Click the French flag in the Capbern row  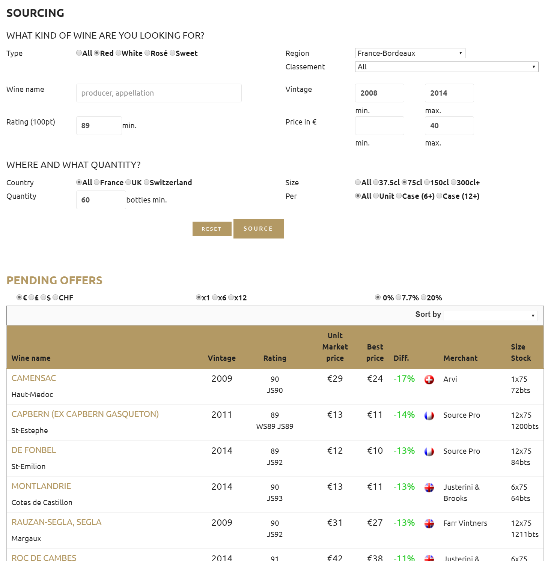pyautogui.click(x=429, y=415)
